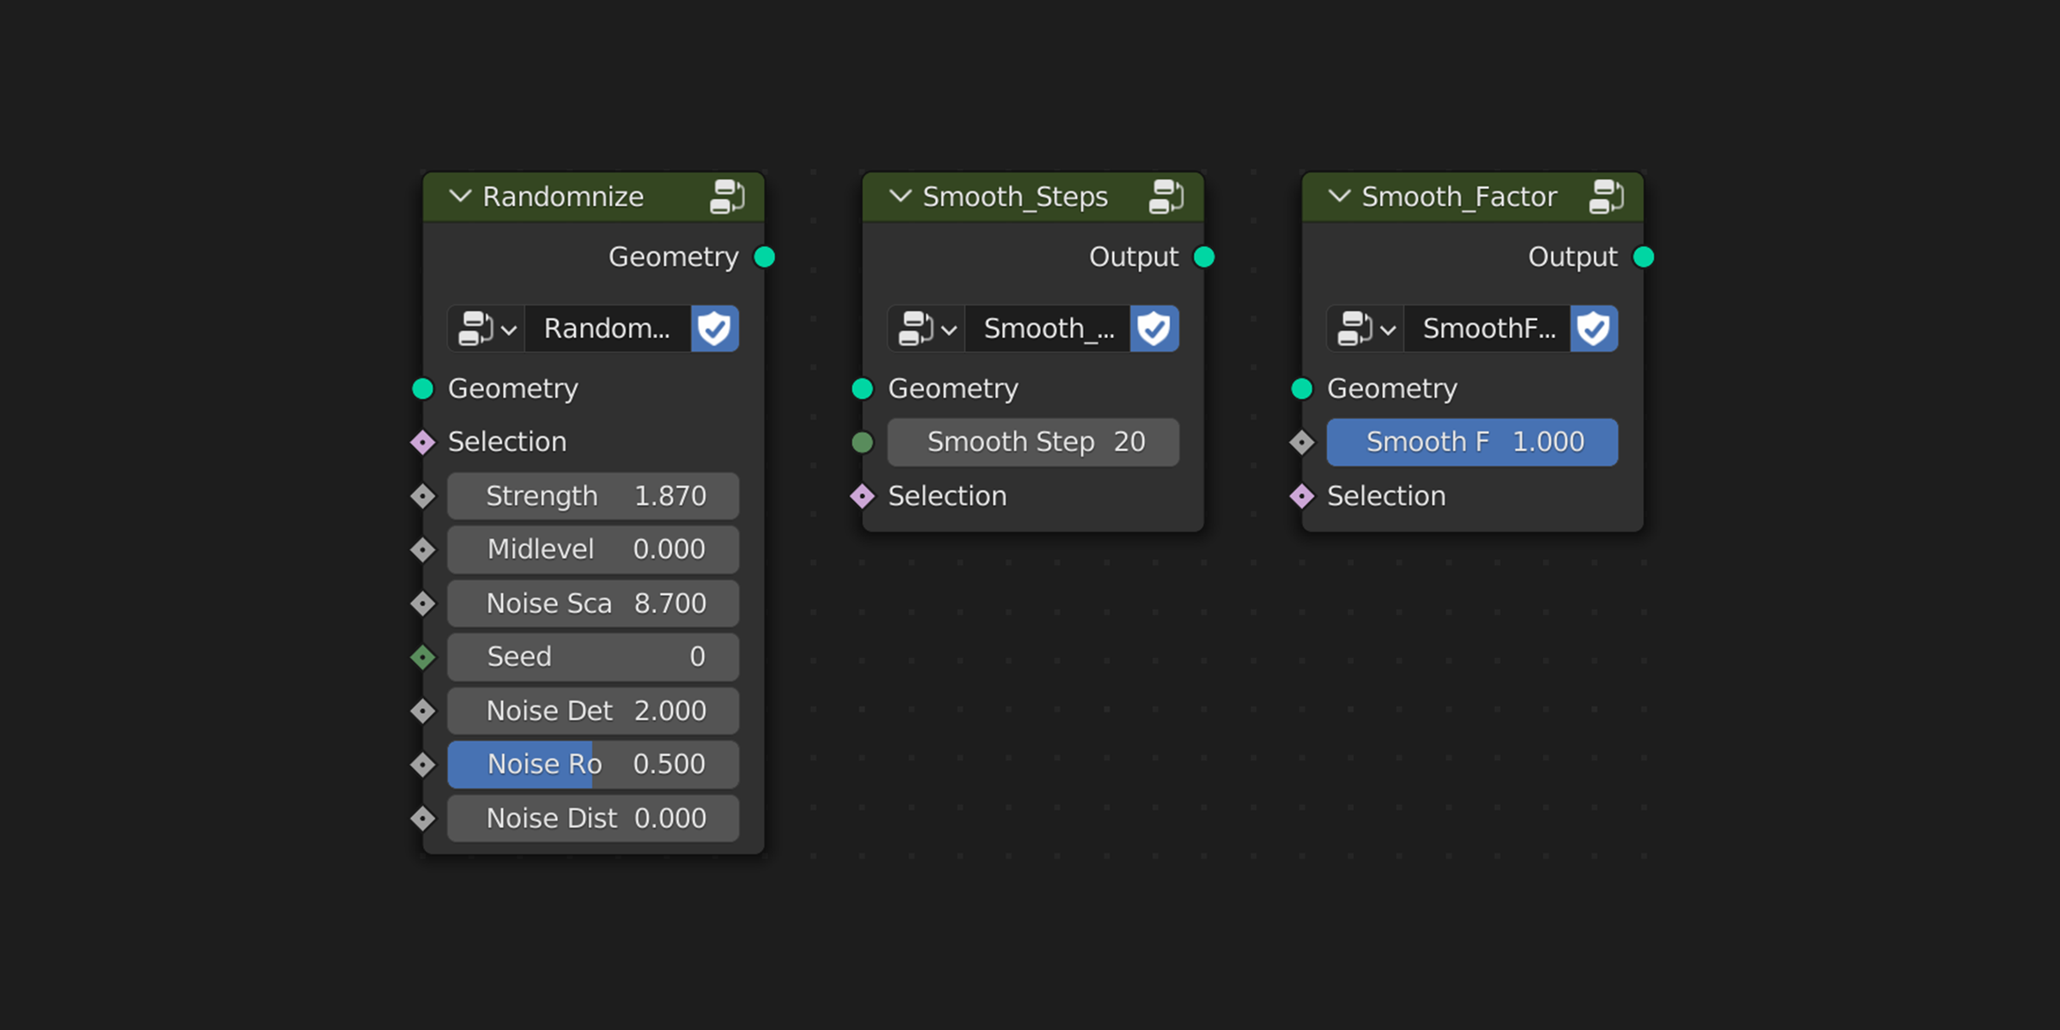Collapse the Smooth_Steps node
This screenshot has width=2060, height=1030.
(x=900, y=196)
